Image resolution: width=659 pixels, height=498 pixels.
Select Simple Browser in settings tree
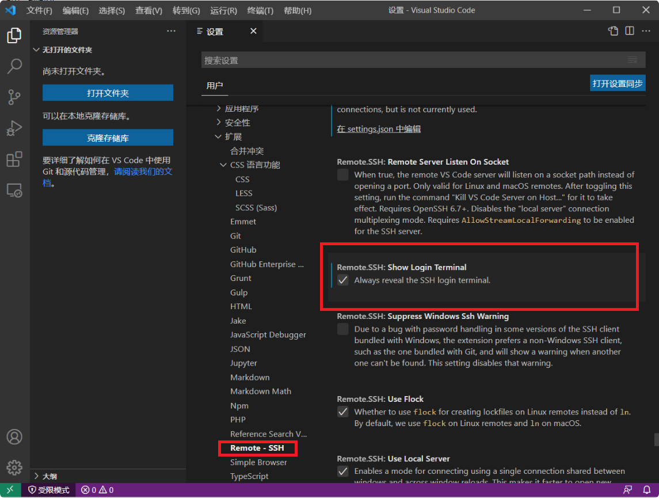coord(258,462)
